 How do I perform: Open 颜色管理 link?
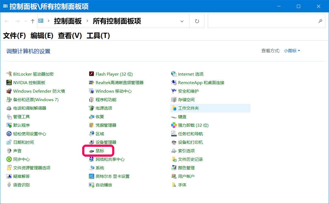pos(186,168)
